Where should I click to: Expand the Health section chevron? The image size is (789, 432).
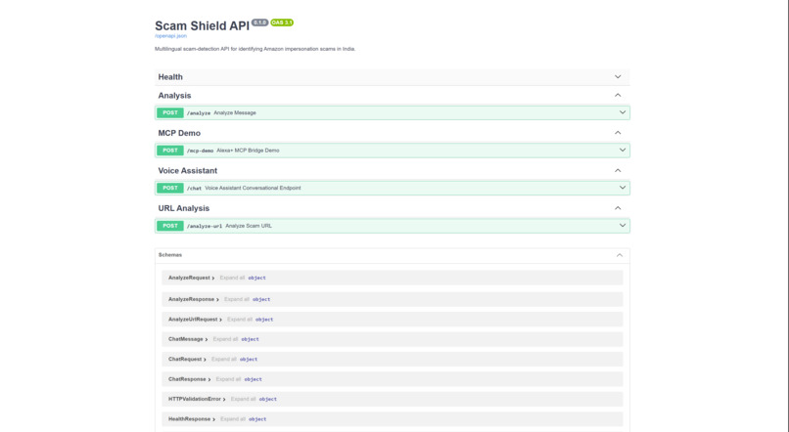point(618,77)
